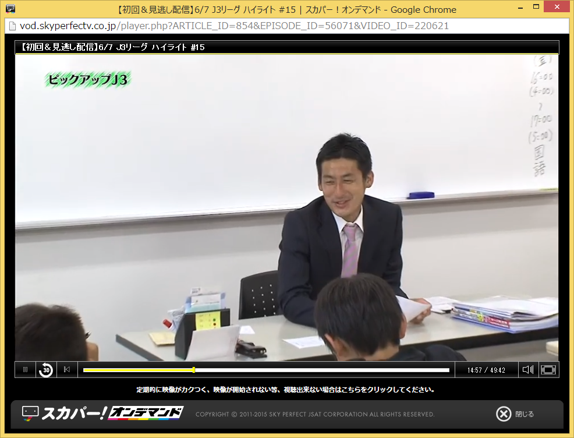Image resolution: width=574 pixels, height=438 pixels.
Task: Click the circled X icon beside 閉じる
Action: tap(504, 414)
